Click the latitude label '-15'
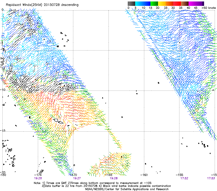The height and width of the screenshot is (191, 217). coord(3,131)
